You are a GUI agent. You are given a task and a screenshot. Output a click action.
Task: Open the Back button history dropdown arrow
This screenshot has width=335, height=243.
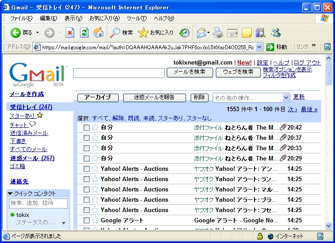pyautogui.click(x=38, y=33)
